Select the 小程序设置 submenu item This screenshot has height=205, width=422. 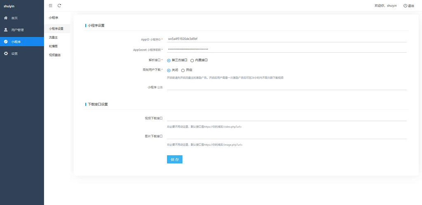[57, 28]
